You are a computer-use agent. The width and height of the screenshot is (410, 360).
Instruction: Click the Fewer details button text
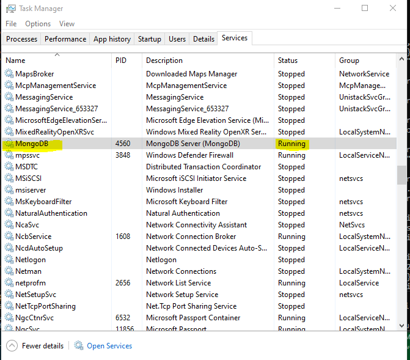[x=43, y=346]
